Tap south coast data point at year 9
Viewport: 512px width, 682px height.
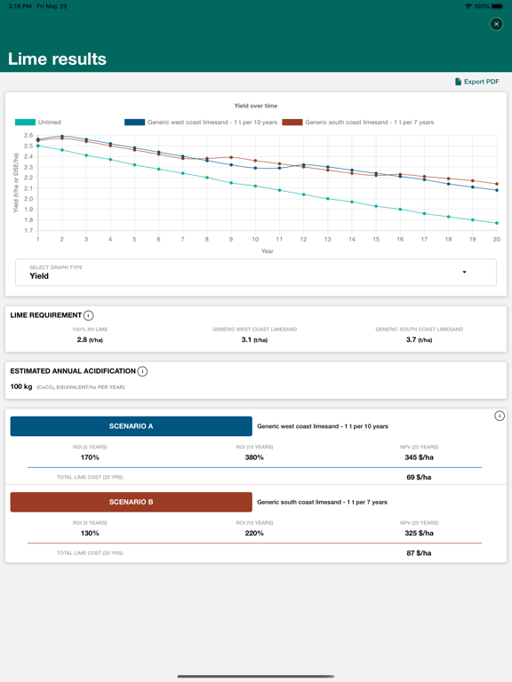pyautogui.click(x=231, y=157)
